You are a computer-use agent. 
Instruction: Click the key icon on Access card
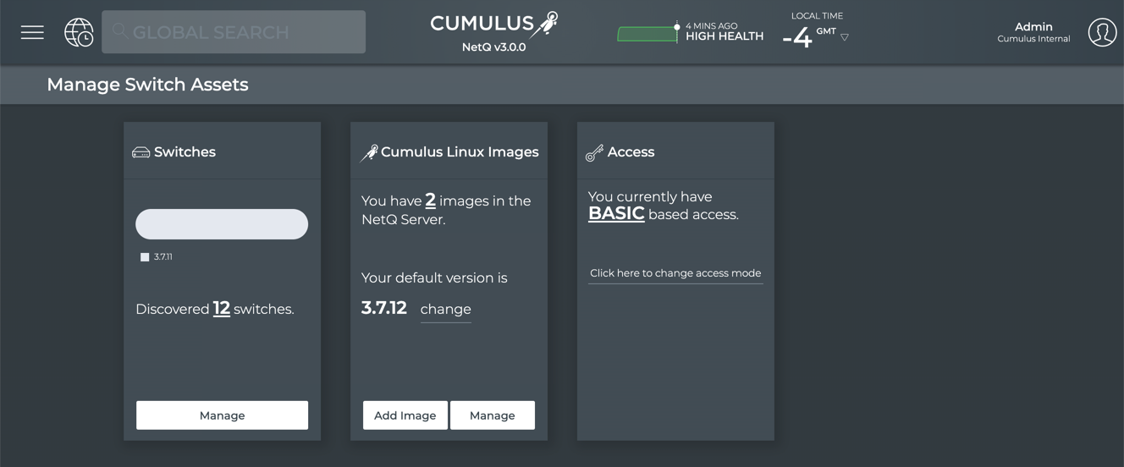click(x=594, y=152)
